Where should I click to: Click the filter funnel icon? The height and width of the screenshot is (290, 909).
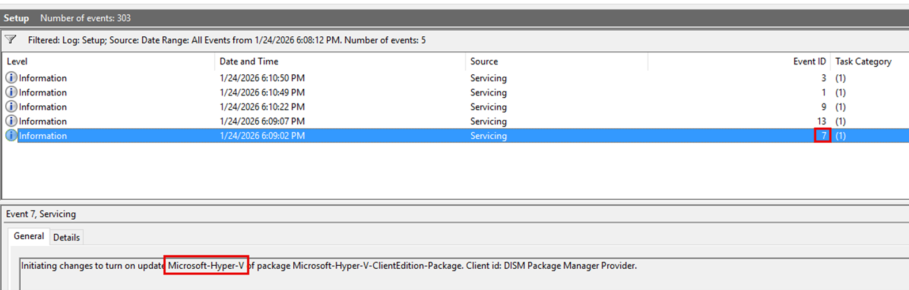pos(10,40)
